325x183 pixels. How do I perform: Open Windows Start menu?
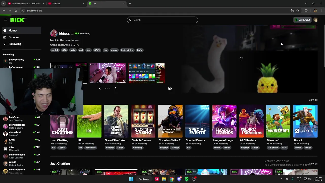click(x=131, y=179)
